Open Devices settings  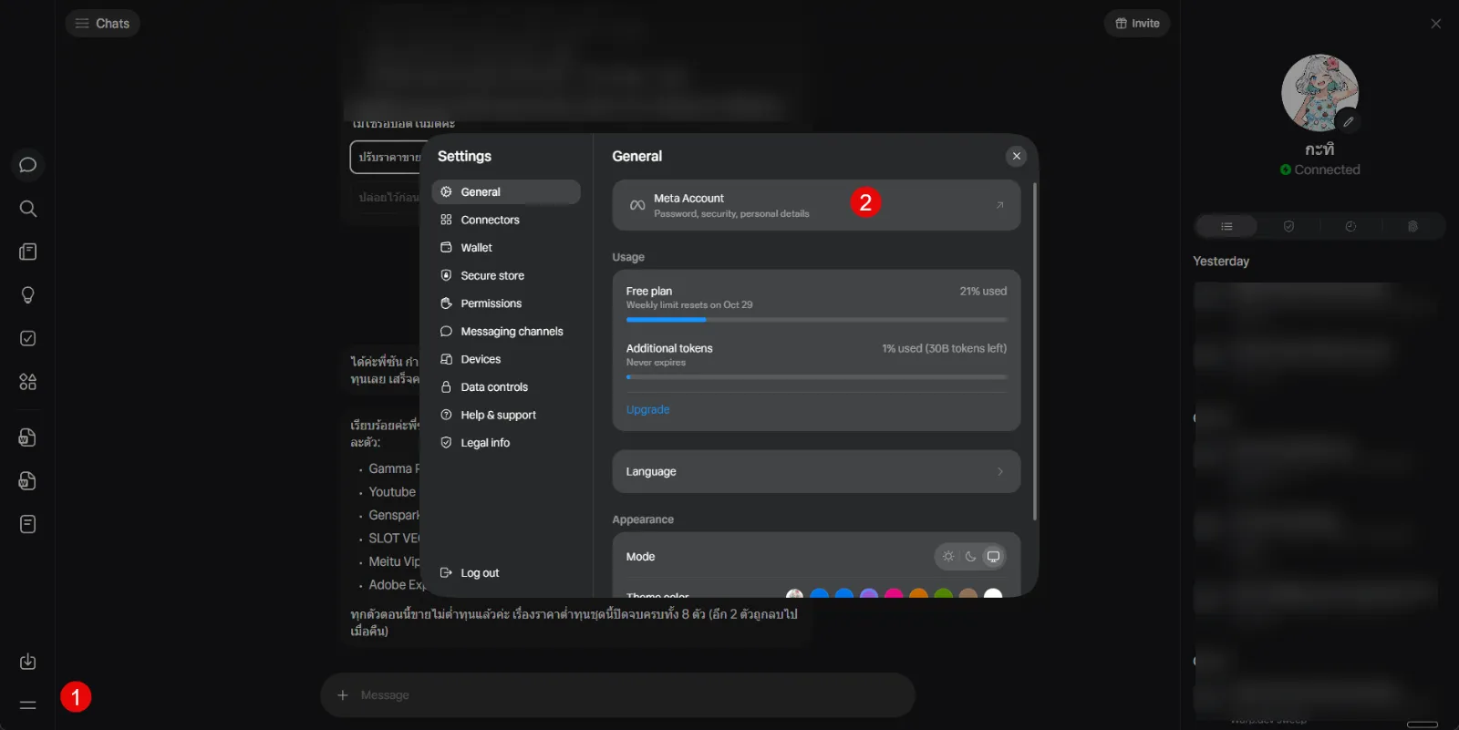(x=506, y=359)
